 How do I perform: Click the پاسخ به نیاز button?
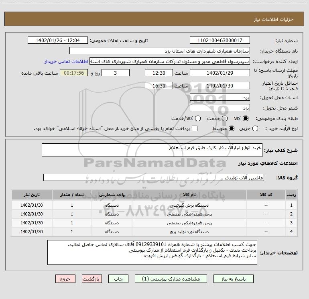pyautogui.click(x=234, y=279)
